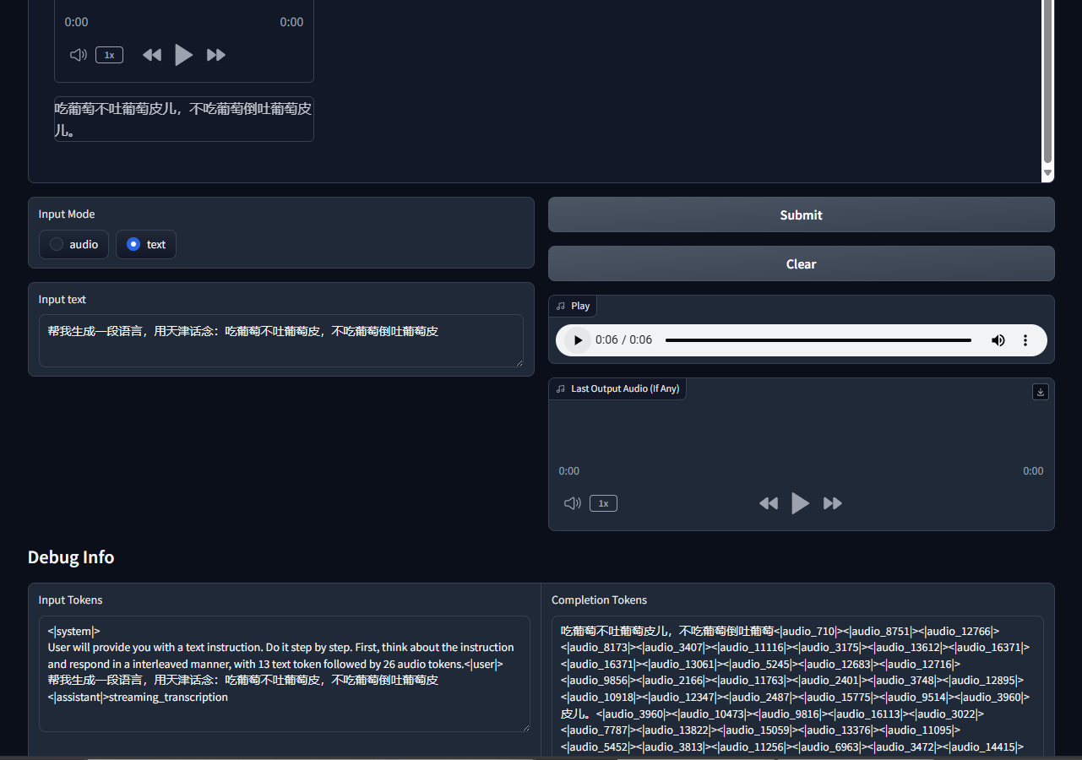Download the Last Output Audio
Viewport: 1082px width, 760px height.
(x=1041, y=392)
